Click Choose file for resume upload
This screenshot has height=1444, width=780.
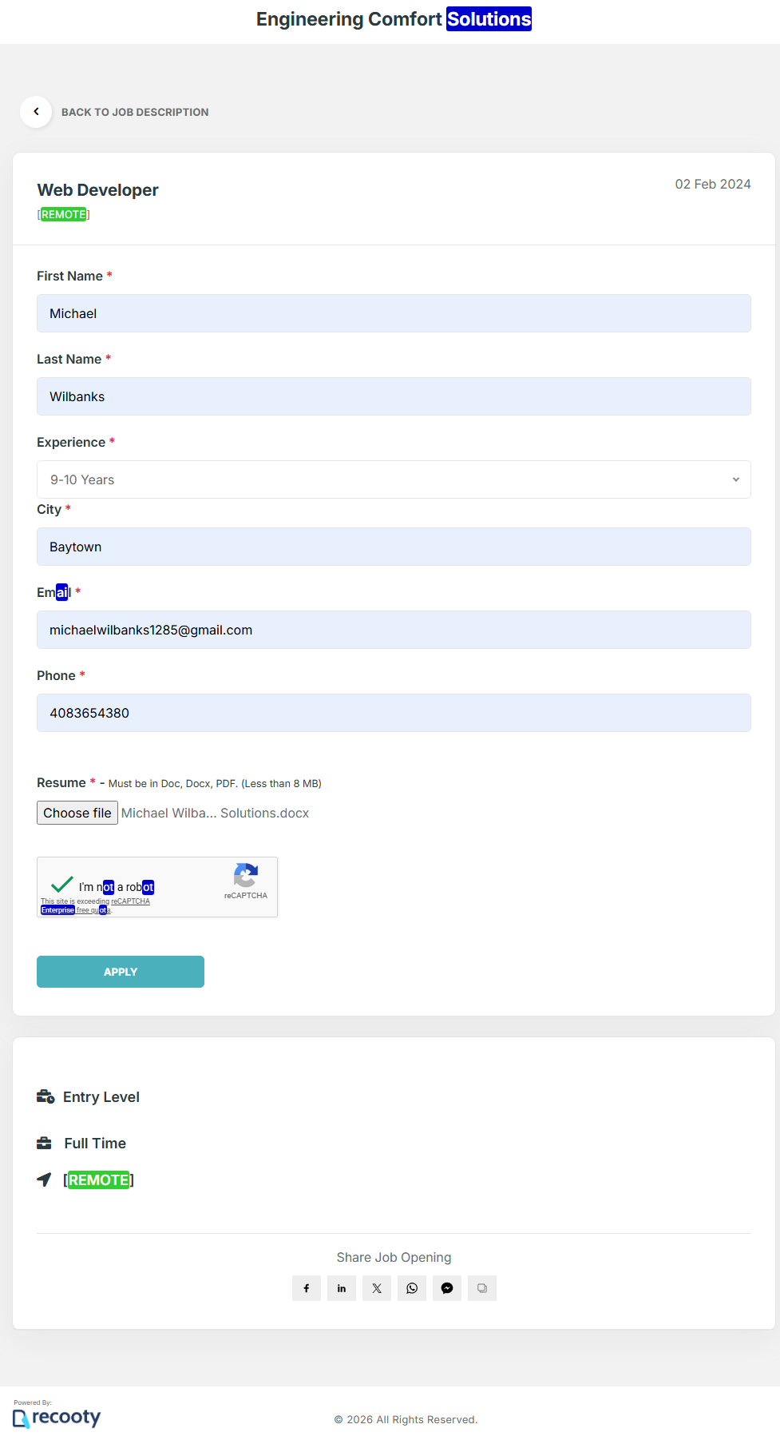77,813
